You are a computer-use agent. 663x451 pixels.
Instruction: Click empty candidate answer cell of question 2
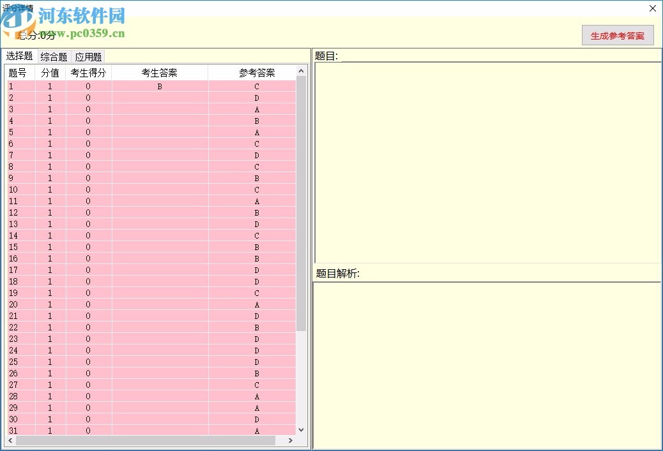click(x=160, y=98)
